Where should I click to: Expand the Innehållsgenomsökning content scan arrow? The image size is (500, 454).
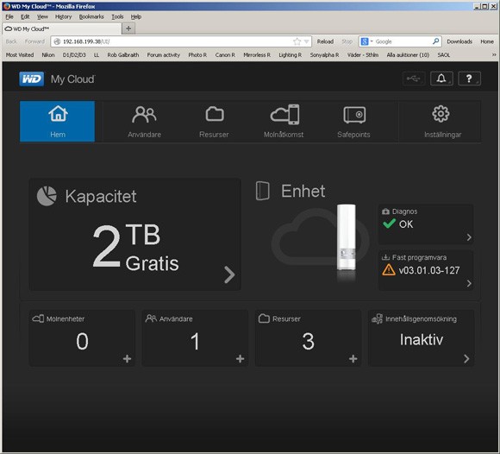click(x=466, y=359)
